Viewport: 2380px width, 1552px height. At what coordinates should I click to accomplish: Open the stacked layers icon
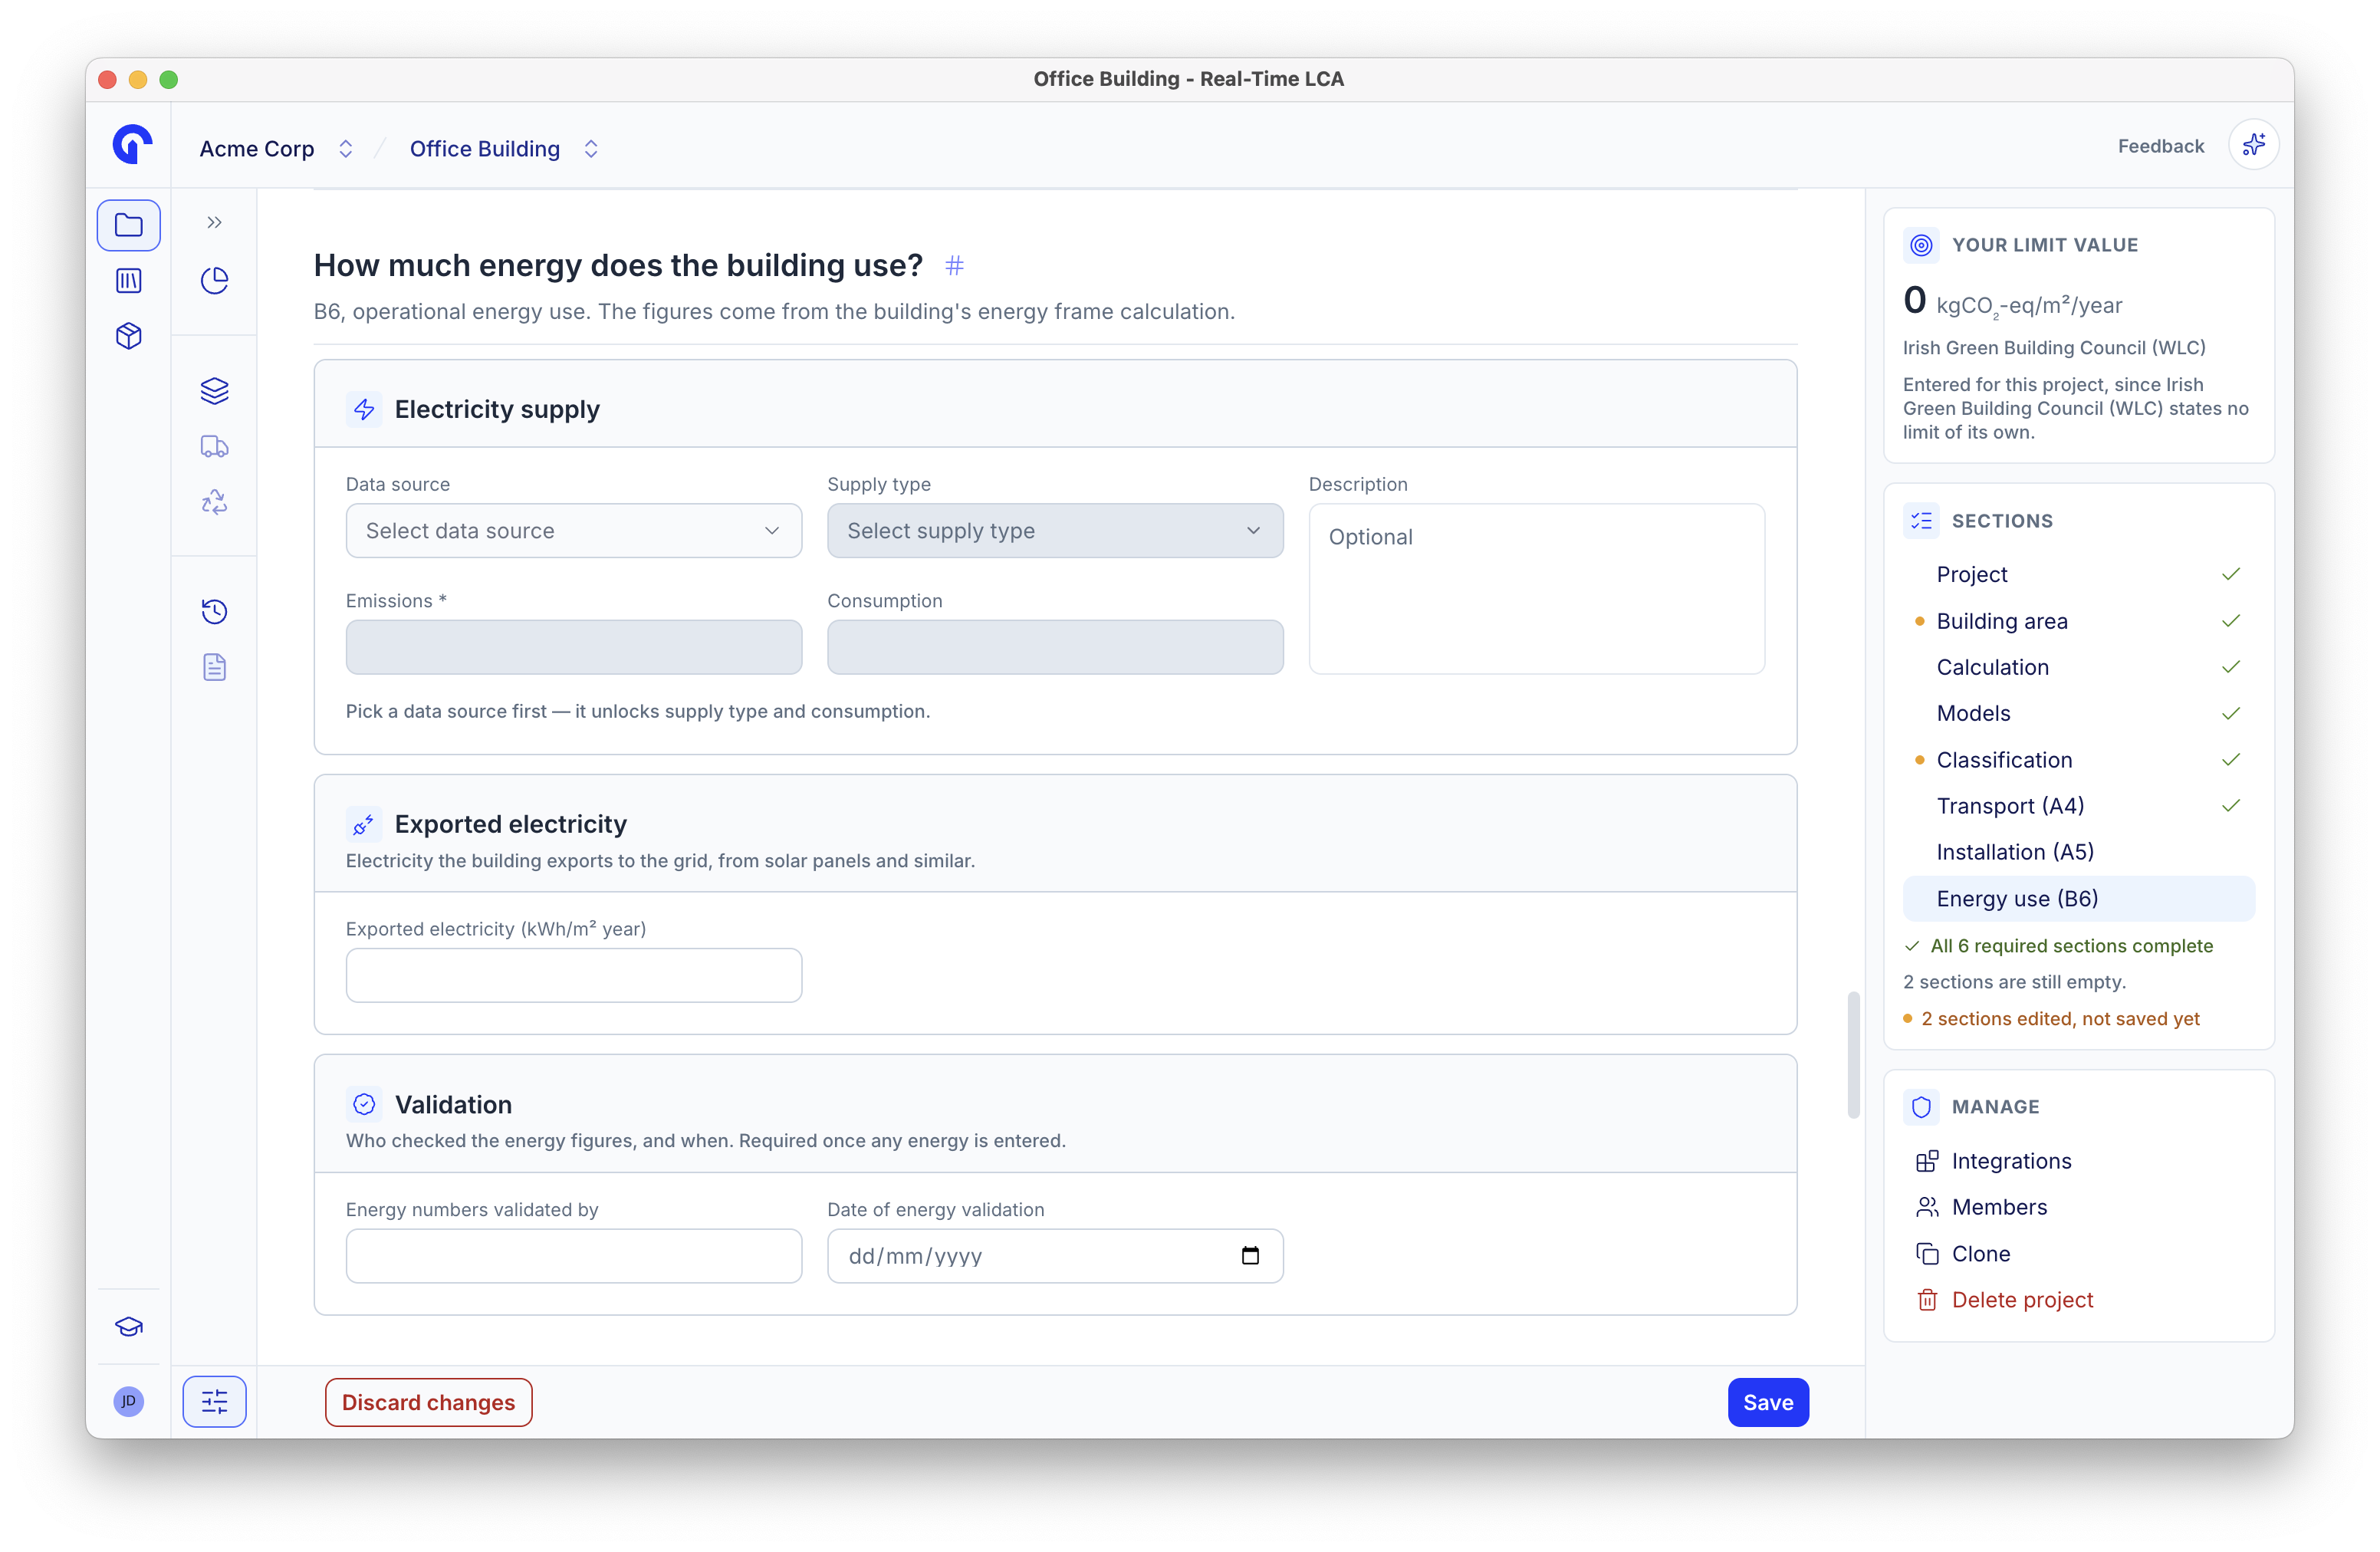coord(214,391)
